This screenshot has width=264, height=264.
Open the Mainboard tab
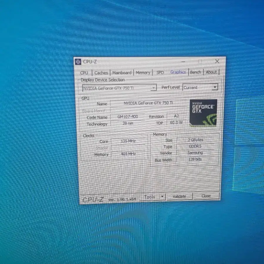(122, 72)
